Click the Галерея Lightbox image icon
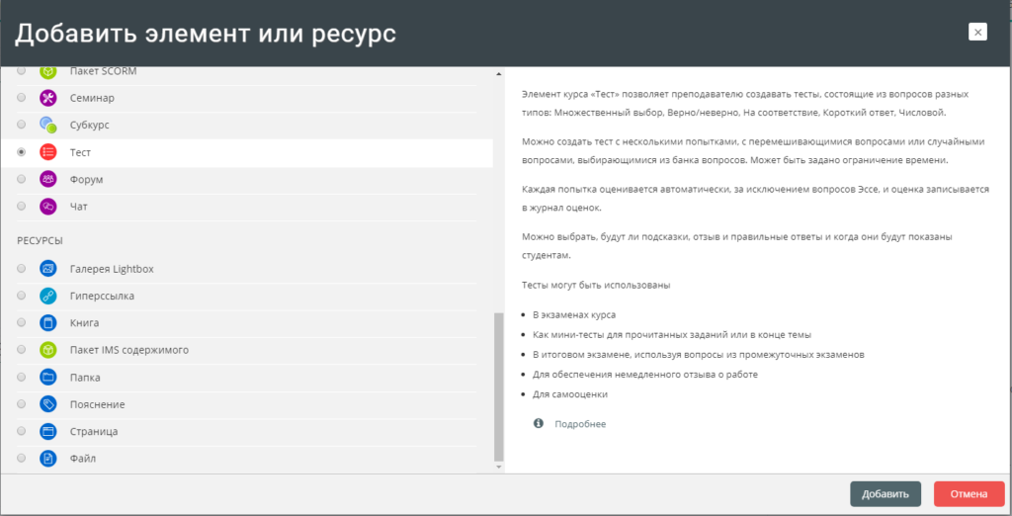This screenshot has width=1012, height=516. pos(48,269)
